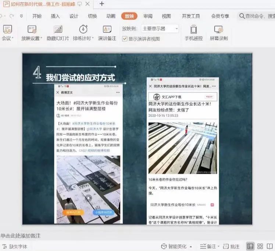Open the 开始 ribbon tab

tap(37, 16)
